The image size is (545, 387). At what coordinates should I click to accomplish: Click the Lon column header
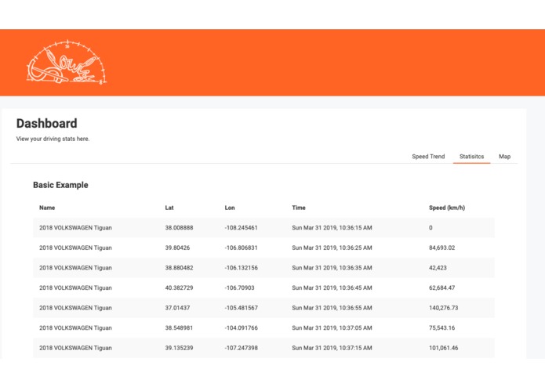(230, 208)
